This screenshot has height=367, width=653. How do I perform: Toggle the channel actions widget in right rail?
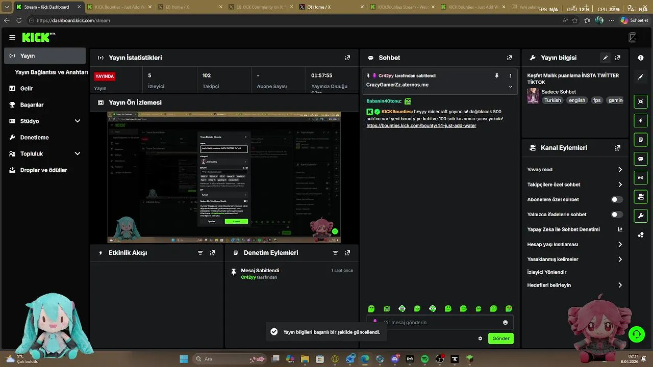coord(641,197)
